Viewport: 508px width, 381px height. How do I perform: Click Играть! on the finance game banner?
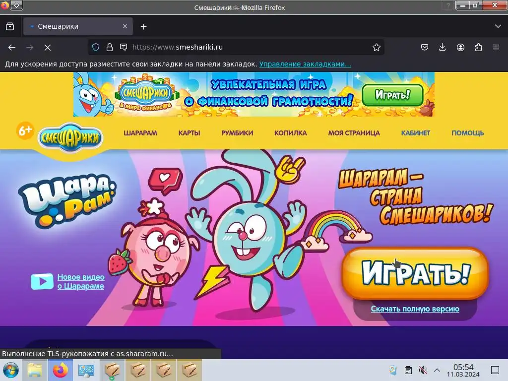click(x=393, y=95)
